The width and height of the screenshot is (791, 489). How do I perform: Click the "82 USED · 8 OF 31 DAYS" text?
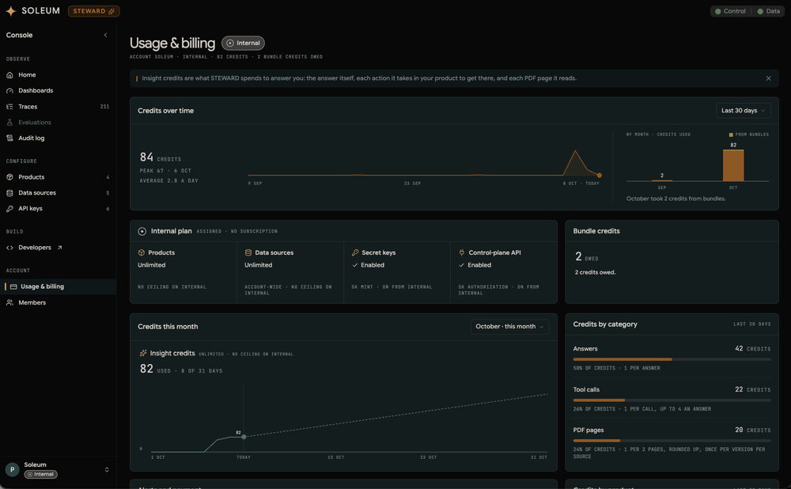coord(181,370)
